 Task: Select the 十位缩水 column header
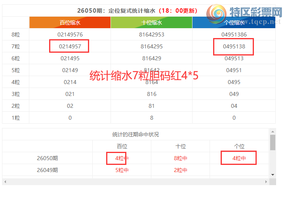click(x=152, y=23)
